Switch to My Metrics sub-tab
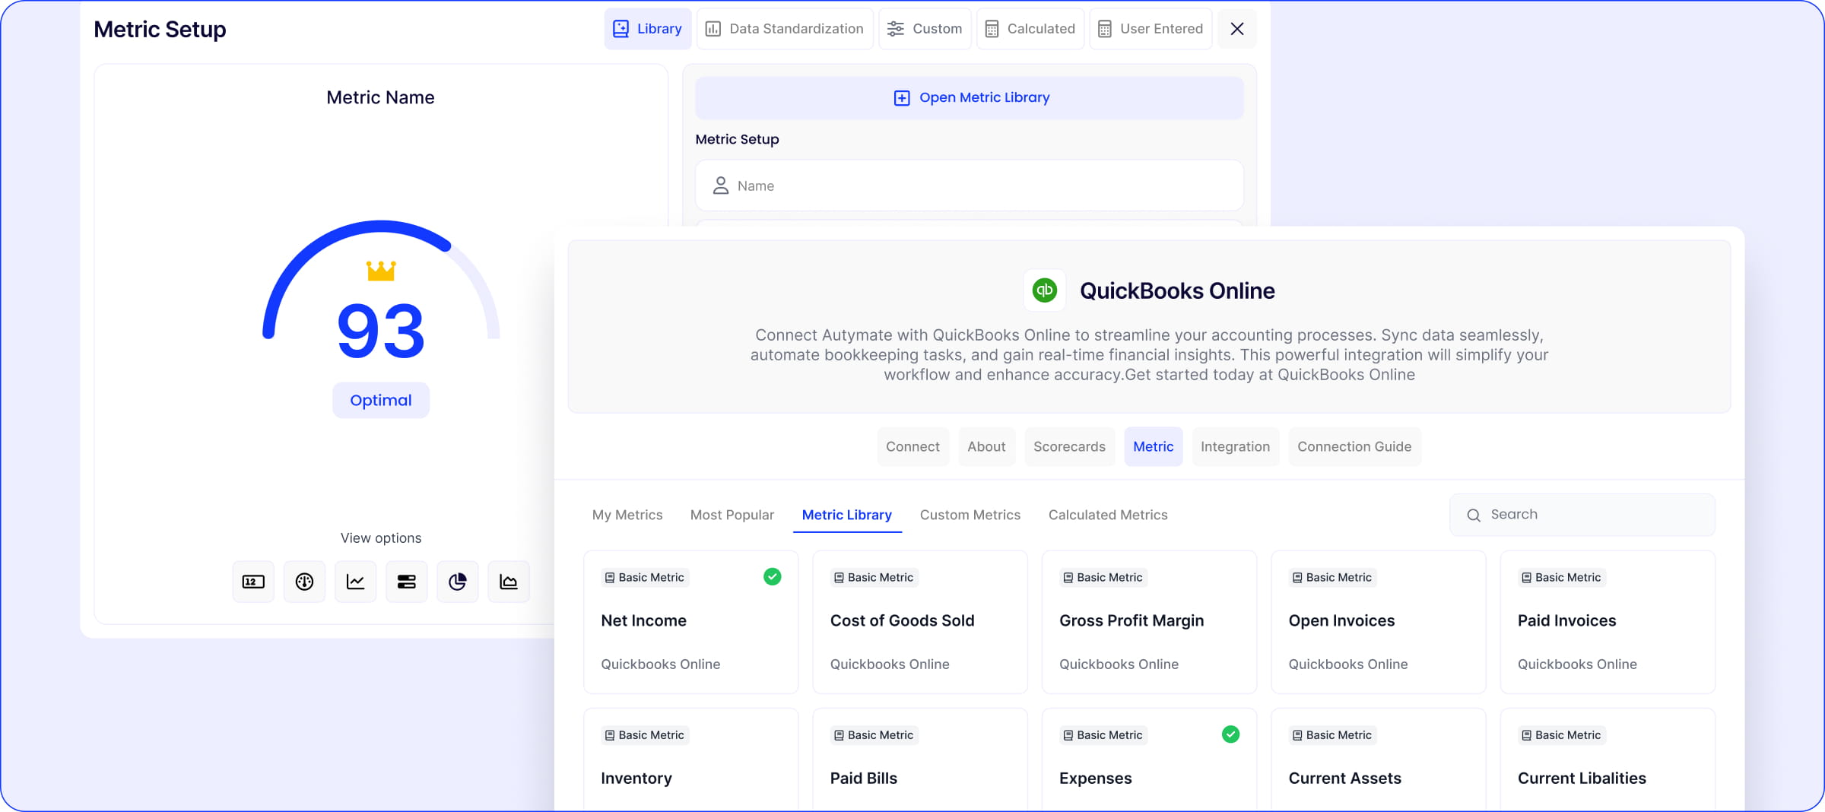The width and height of the screenshot is (1825, 812). [627, 515]
